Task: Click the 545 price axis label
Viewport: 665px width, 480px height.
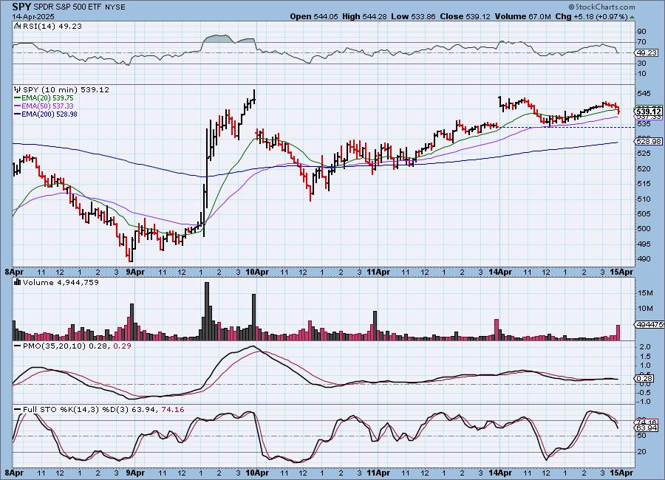Action: [644, 93]
